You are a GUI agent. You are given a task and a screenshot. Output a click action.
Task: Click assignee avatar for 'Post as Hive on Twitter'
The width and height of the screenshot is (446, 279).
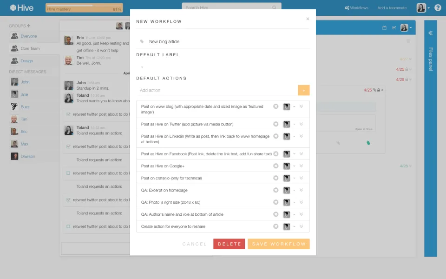click(x=287, y=125)
